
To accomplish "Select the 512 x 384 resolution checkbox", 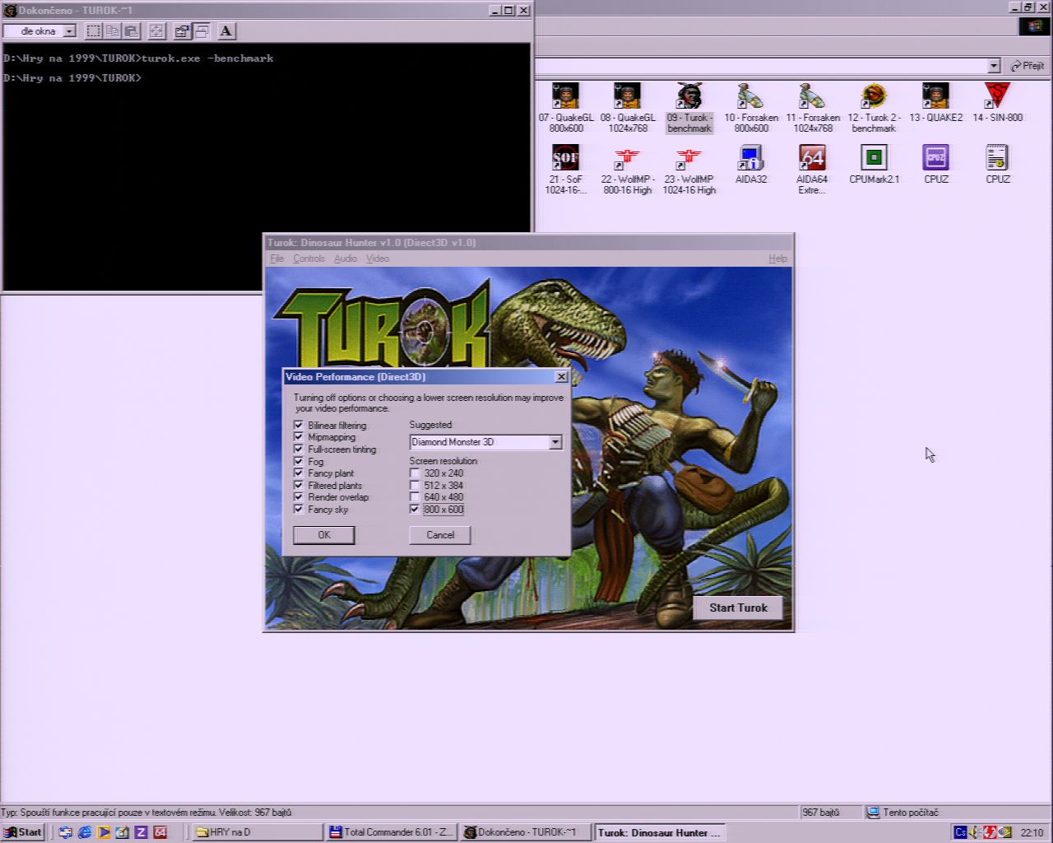I will (x=415, y=485).
